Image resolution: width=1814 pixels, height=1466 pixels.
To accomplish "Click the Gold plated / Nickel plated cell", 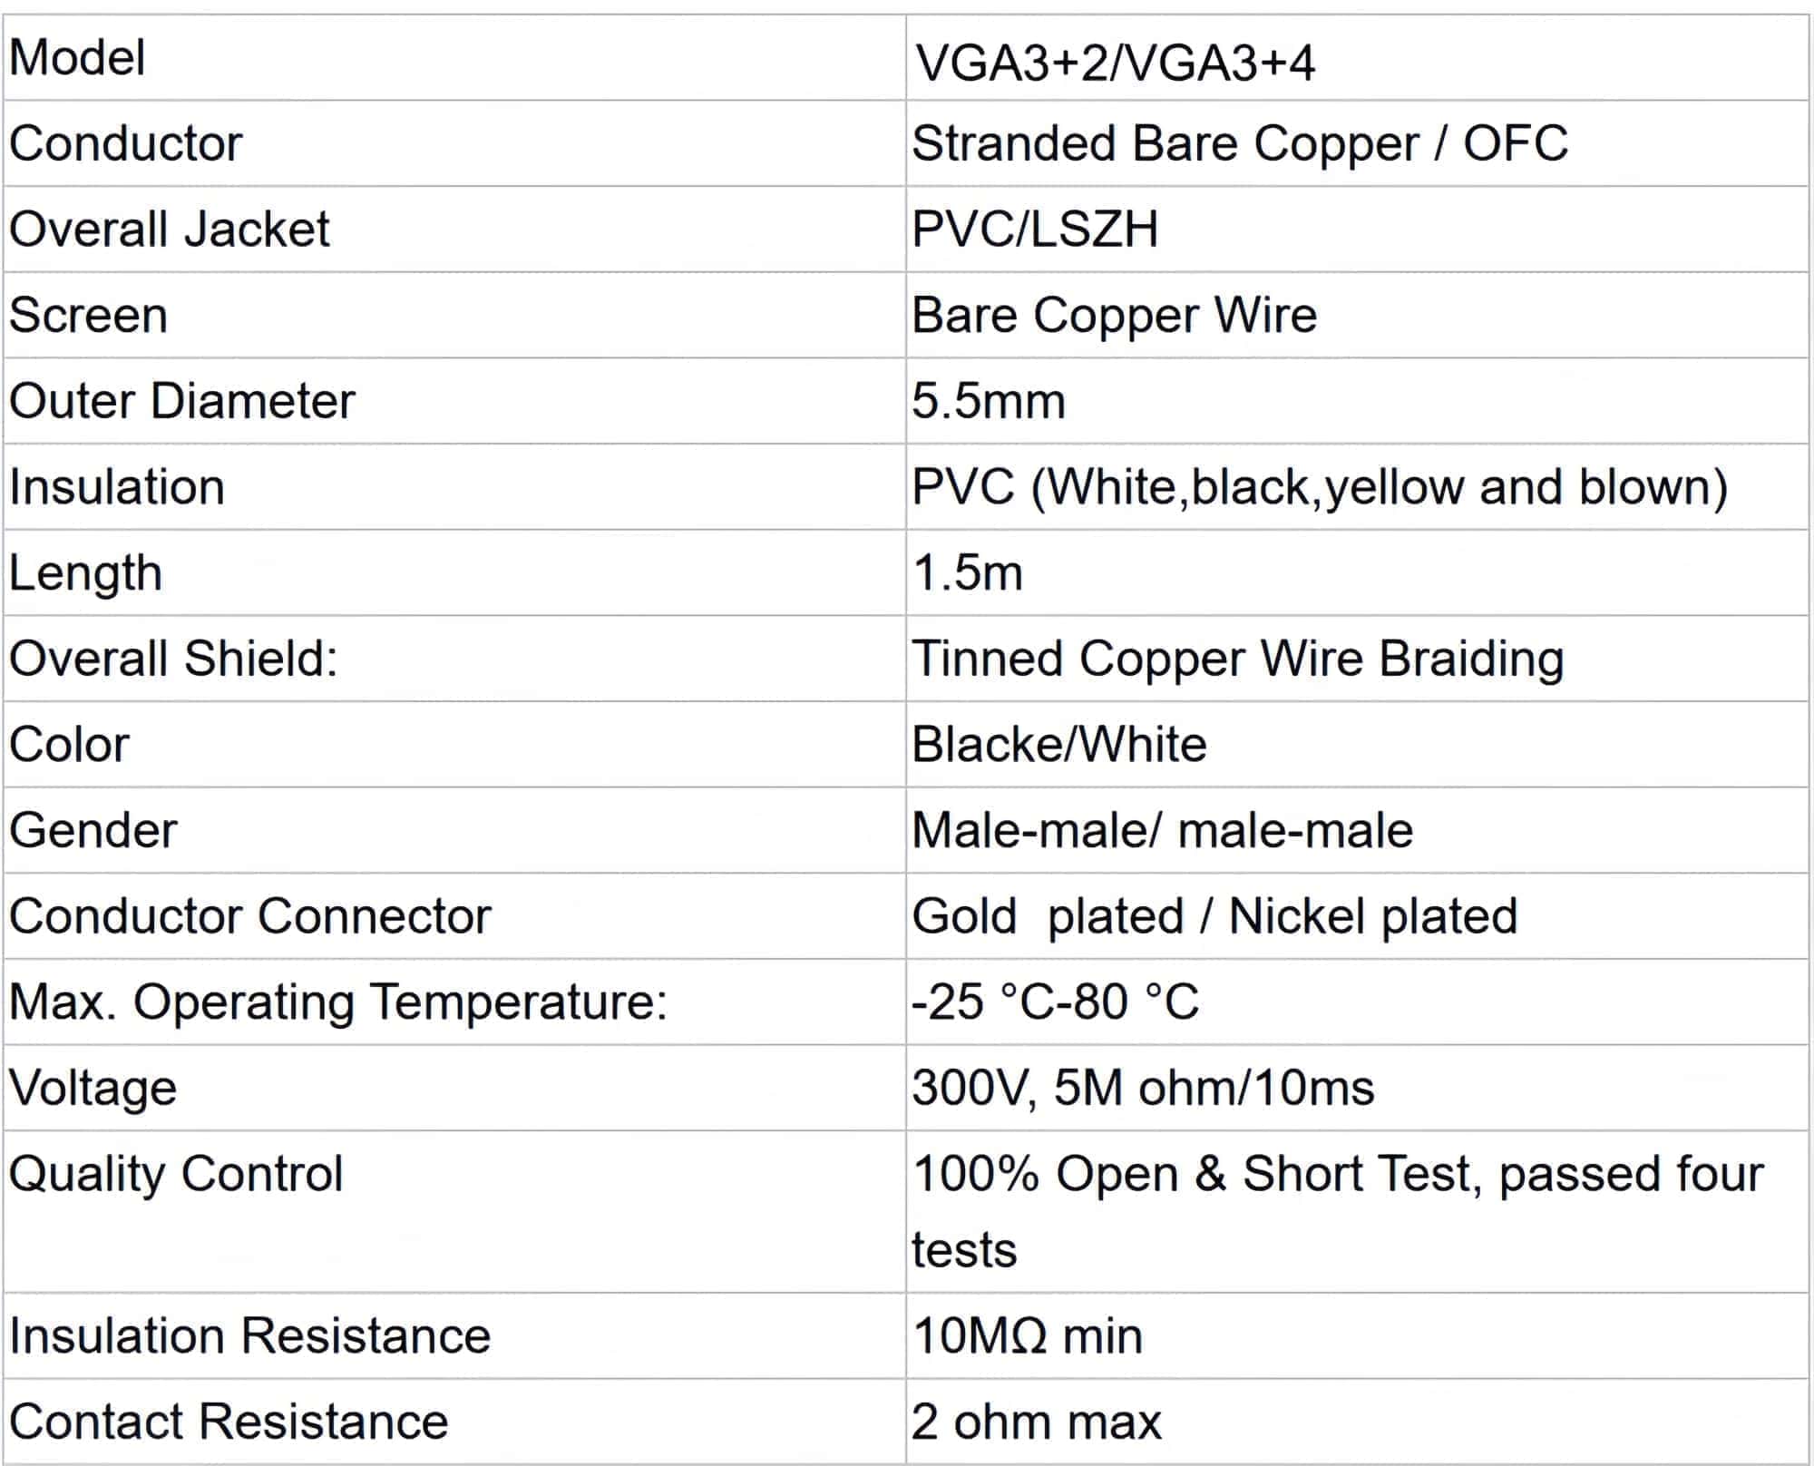I will click(x=1214, y=915).
